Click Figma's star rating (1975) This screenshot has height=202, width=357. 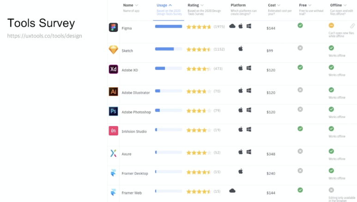coord(199,27)
